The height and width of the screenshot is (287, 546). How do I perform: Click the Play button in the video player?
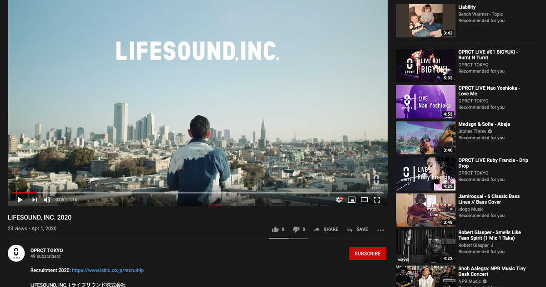click(20, 200)
